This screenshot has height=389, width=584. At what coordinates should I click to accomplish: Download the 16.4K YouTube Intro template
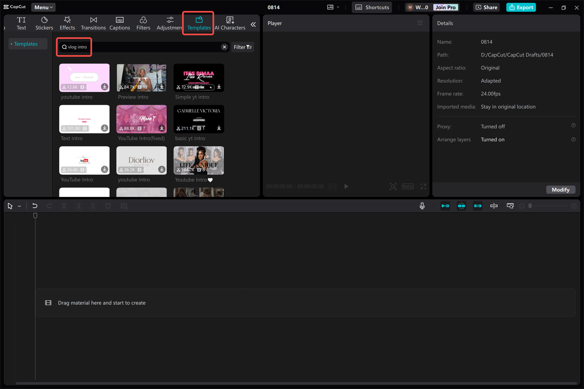(104, 169)
